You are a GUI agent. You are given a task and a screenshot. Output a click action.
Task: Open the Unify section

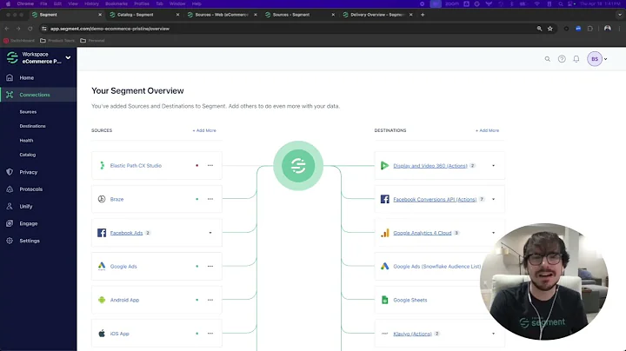tap(26, 206)
